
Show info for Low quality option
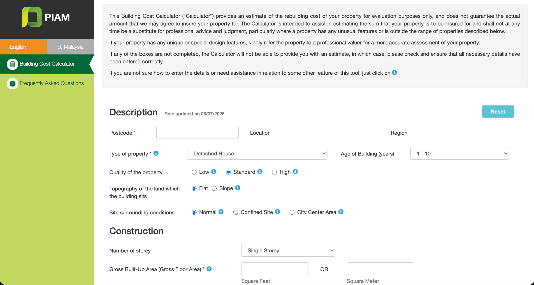pyautogui.click(x=214, y=171)
